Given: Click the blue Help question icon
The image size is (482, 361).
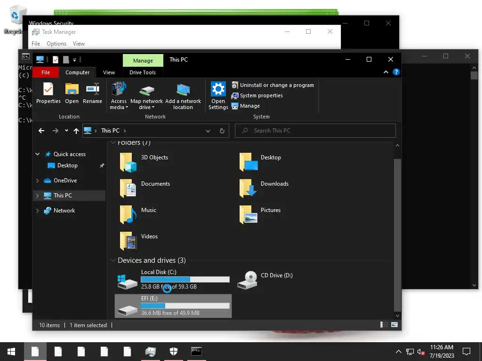Looking at the screenshot, I should [x=396, y=72].
